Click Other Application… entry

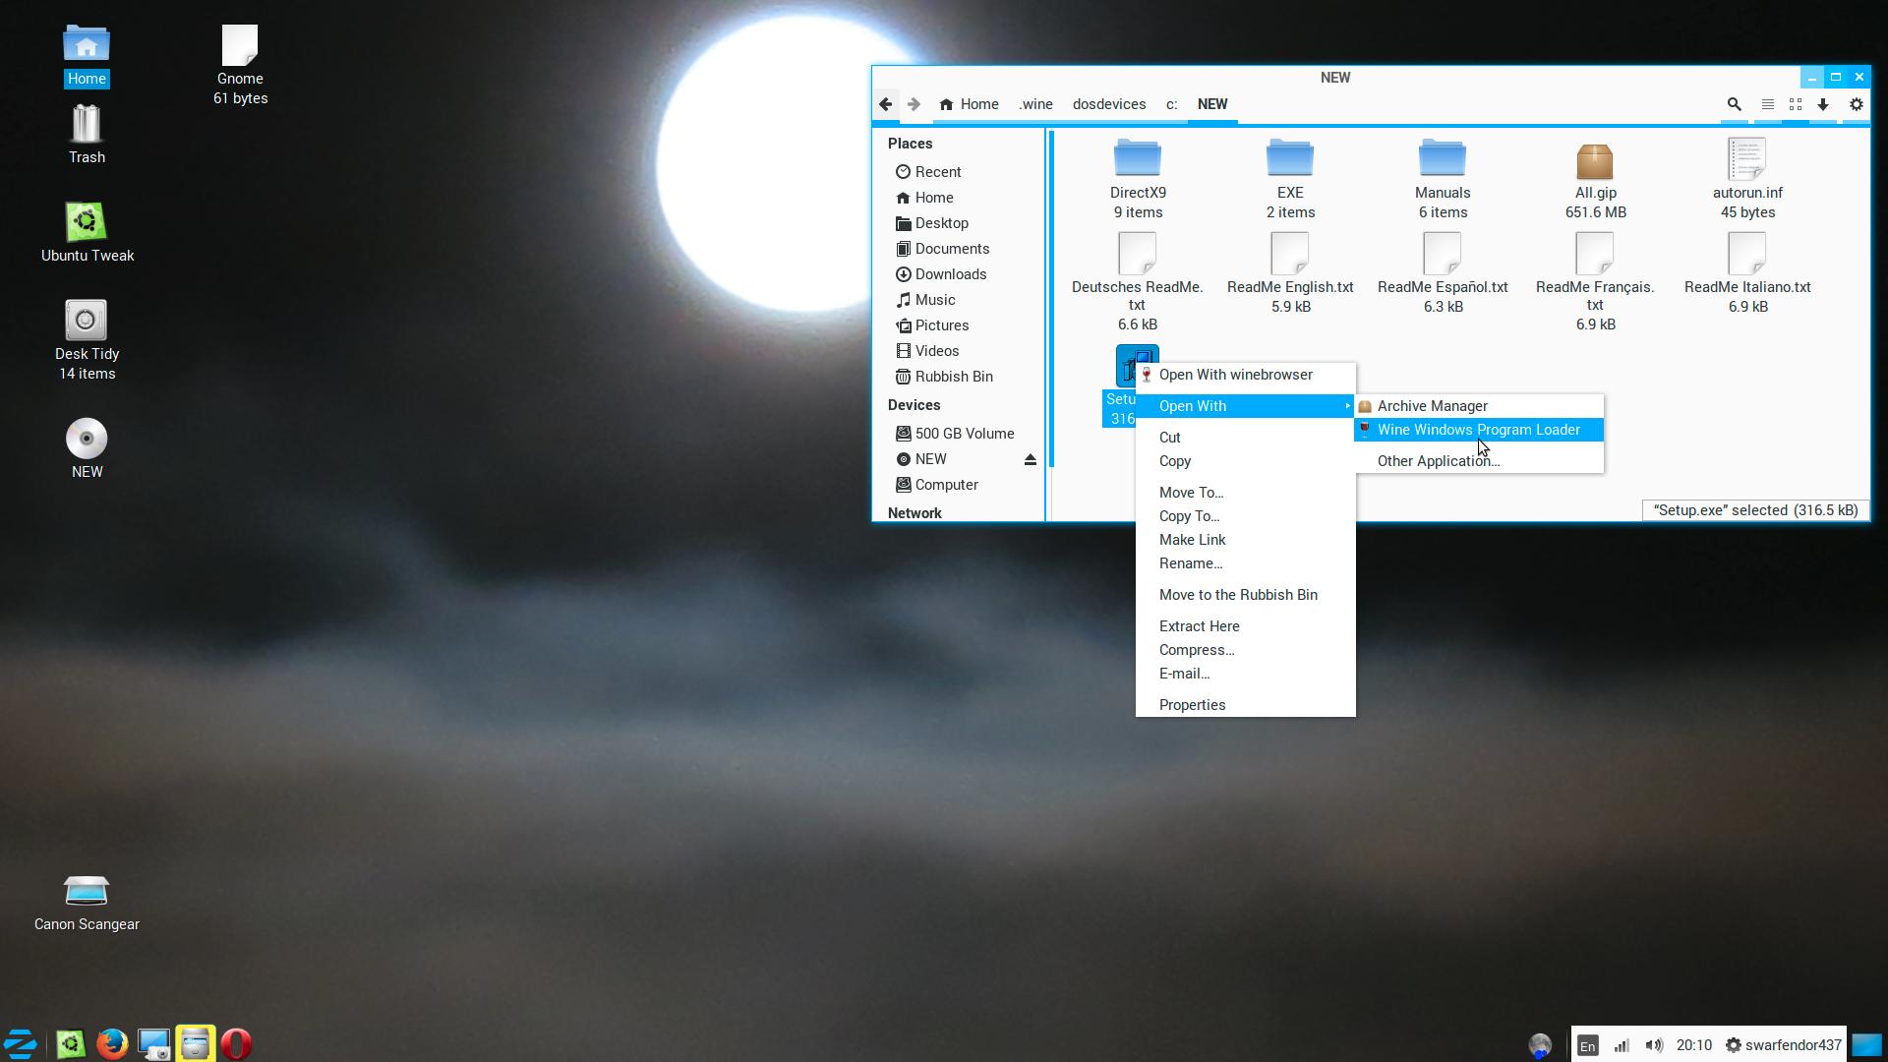click(x=1438, y=461)
